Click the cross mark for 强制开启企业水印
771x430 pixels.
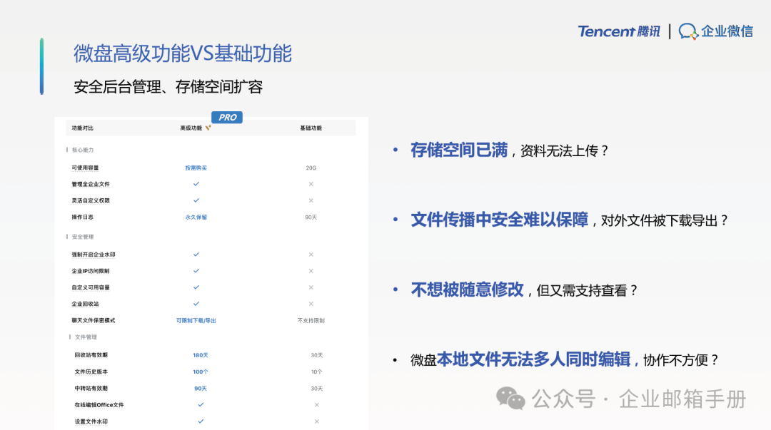click(311, 255)
